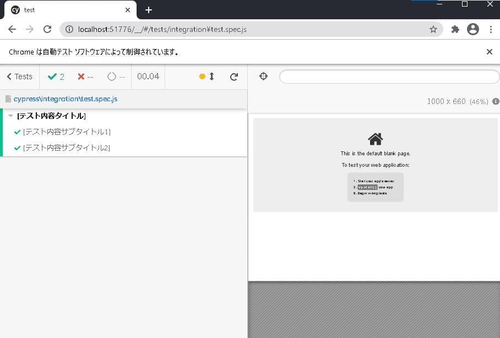Collapse the [テスト内容タイトル] suite
The height and width of the screenshot is (338, 500).
tap(10, 116)
